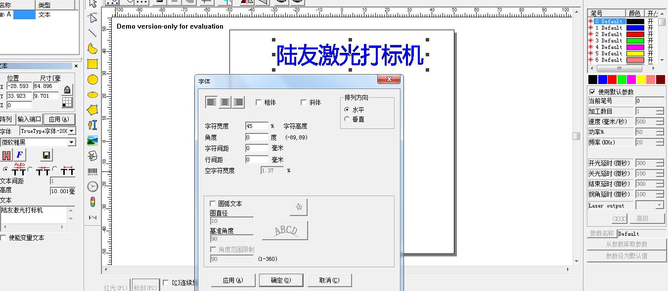Choose left alignment in the font dialog

[x=212, y=102]
